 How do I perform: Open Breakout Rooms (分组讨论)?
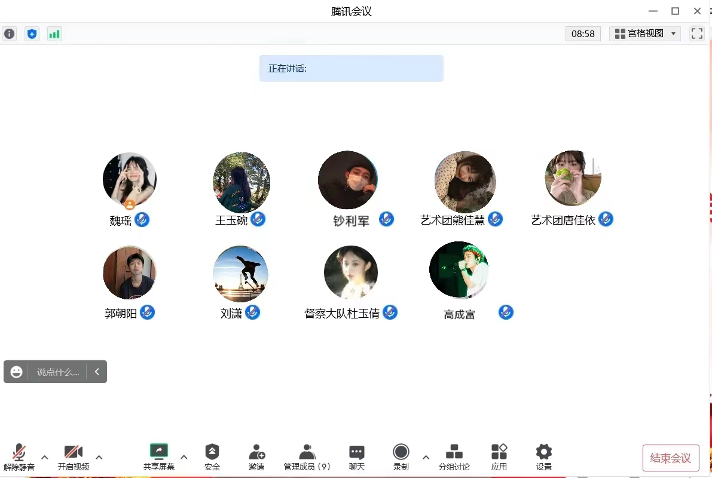click(x=454, y=457)
